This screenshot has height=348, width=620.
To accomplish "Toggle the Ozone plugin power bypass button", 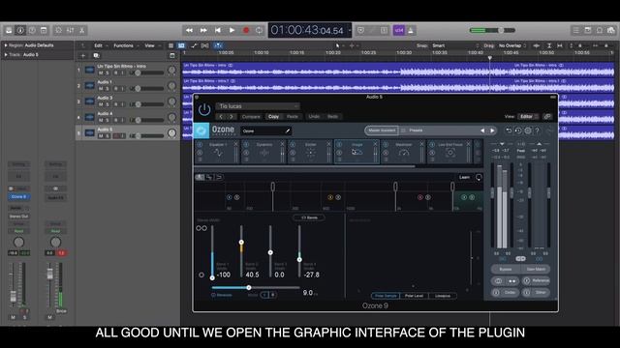I will pyautogui.click(x=204, y=109).
